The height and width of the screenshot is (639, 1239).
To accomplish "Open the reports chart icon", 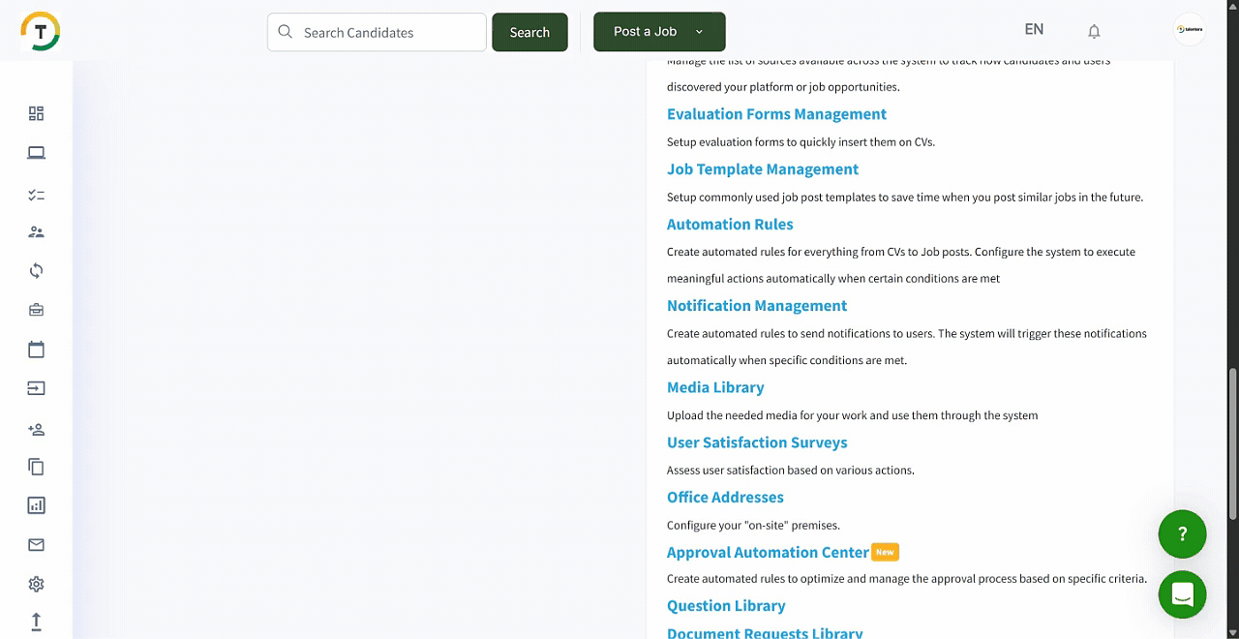I will click(36, 504).
